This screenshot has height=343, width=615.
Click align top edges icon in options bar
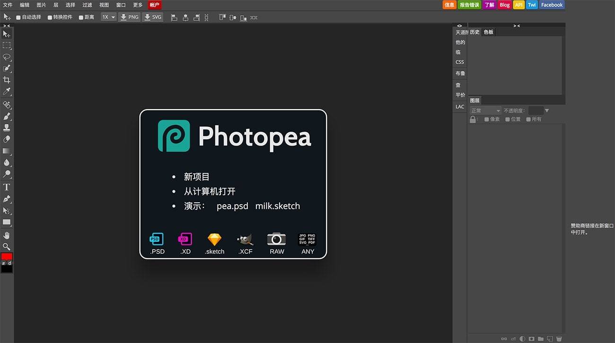[222, 17]
